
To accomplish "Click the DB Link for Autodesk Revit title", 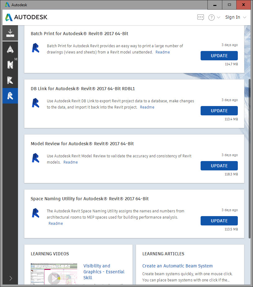I will click(x=83, y=89).
